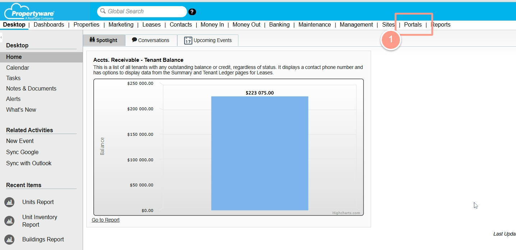Click Sync Google link
The height and width of the screenshot is (250, 516).
(22, 152)
